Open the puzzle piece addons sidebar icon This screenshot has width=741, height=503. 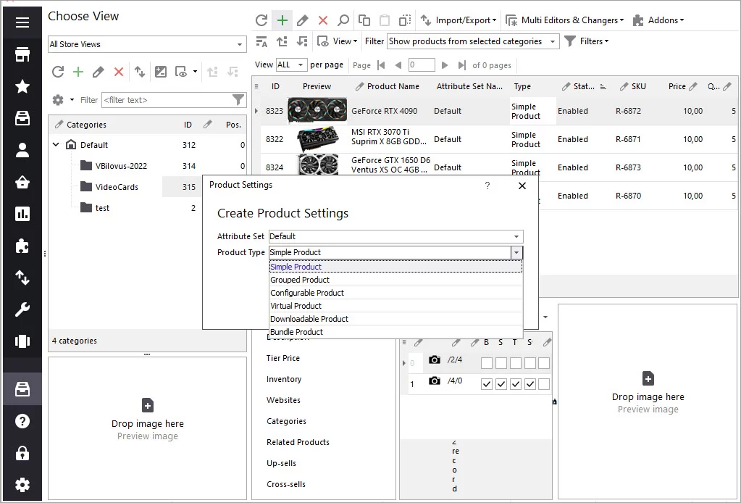tap(22, 246)
